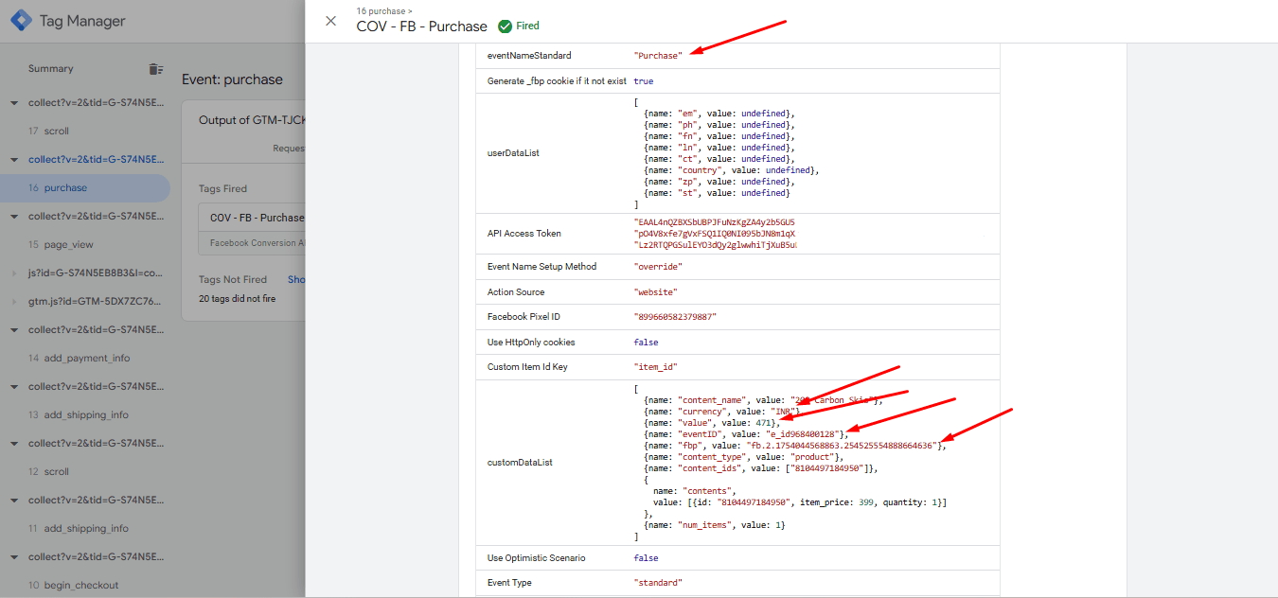The image size is (1278, 598).
Task: Click the Generate _fbp cookie true value
Action: click(x=644, y=81)
